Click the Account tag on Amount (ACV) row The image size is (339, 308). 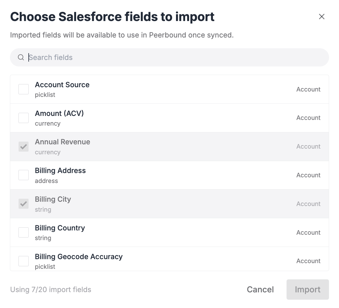[x=308, y=118]
